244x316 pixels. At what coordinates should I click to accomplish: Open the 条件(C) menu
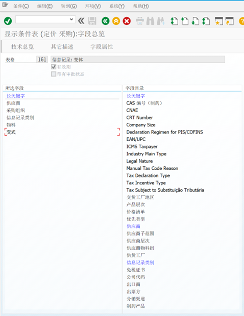(21, 6)
